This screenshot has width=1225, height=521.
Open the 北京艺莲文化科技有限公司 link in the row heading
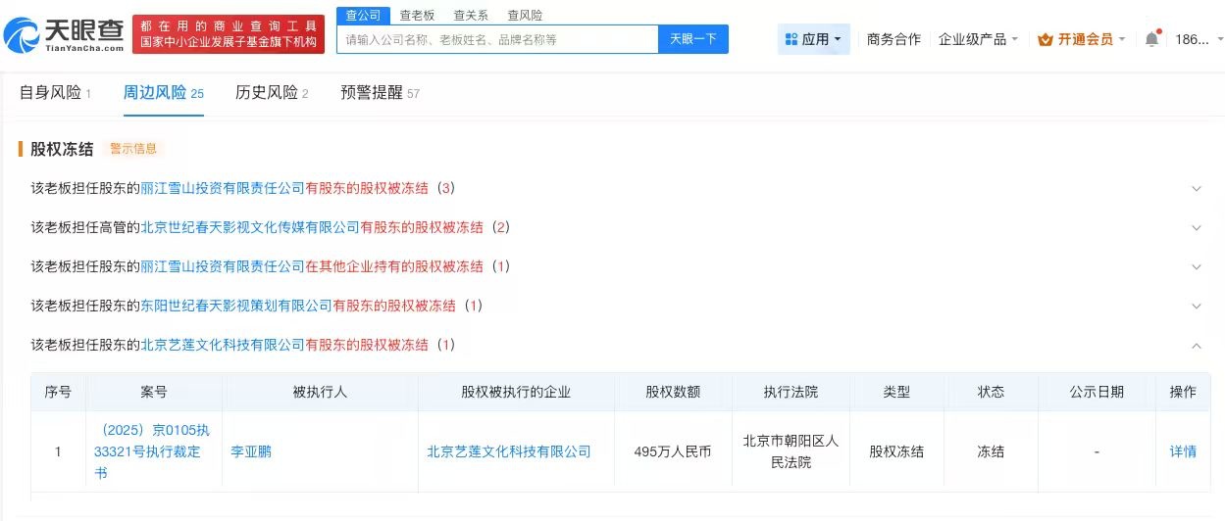point(223,345)
